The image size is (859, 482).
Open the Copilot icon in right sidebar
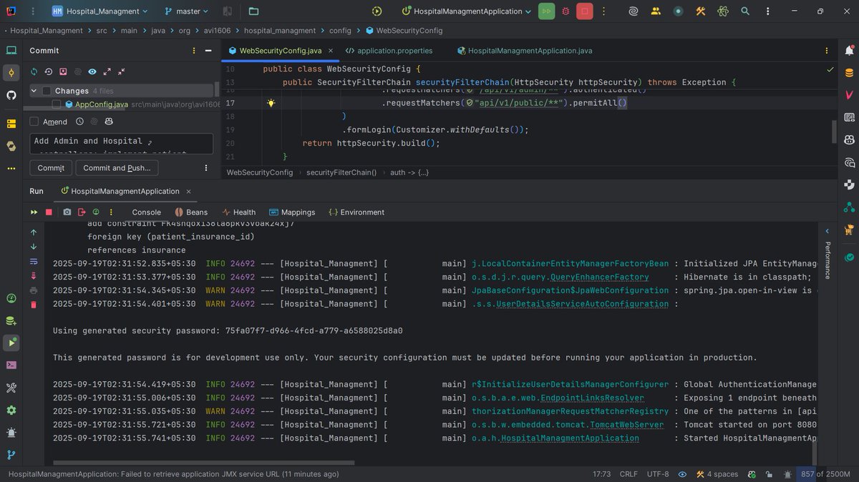(x=849, y=139)
